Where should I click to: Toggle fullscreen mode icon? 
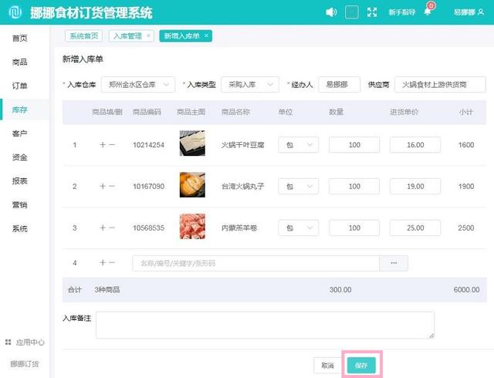click(x=372, y=12)
